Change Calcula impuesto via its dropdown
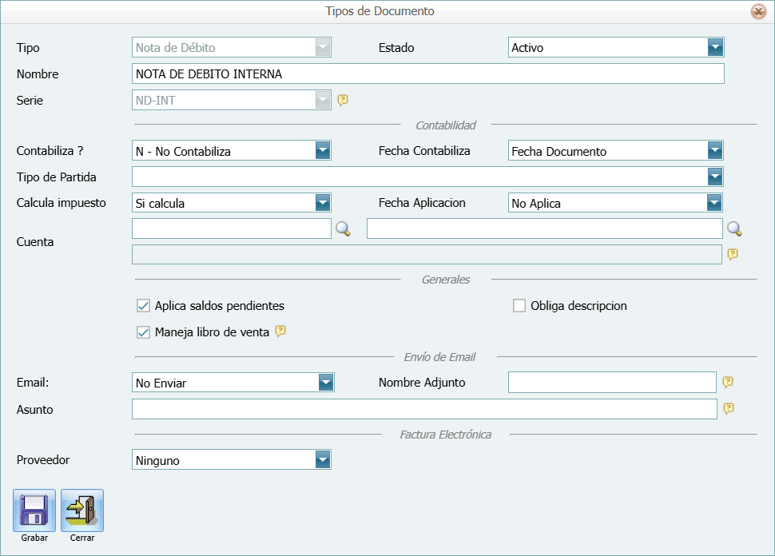Image resolution: width=775 pixels, height=556 pixels. click(323, 203)
